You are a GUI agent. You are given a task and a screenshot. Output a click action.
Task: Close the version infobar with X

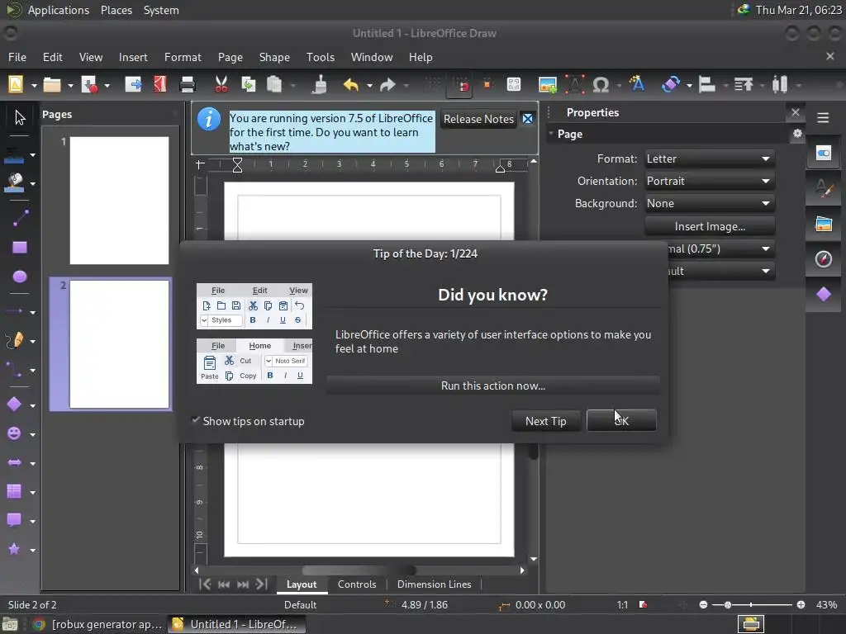click(528, 119)
